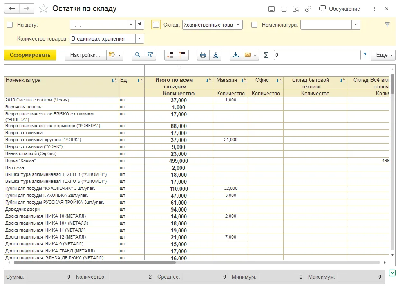
Task: Save the report using the diskette icon
Action: pos(271,9)
